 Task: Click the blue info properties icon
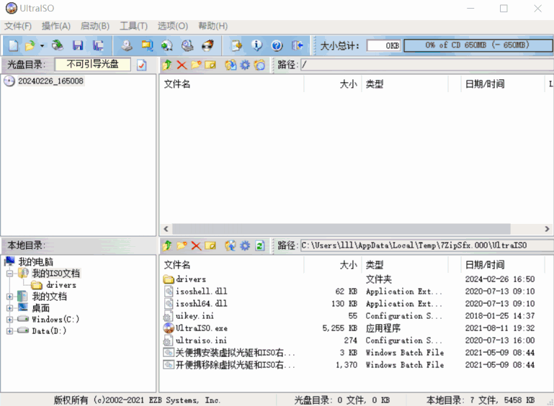tap(256, 45)
